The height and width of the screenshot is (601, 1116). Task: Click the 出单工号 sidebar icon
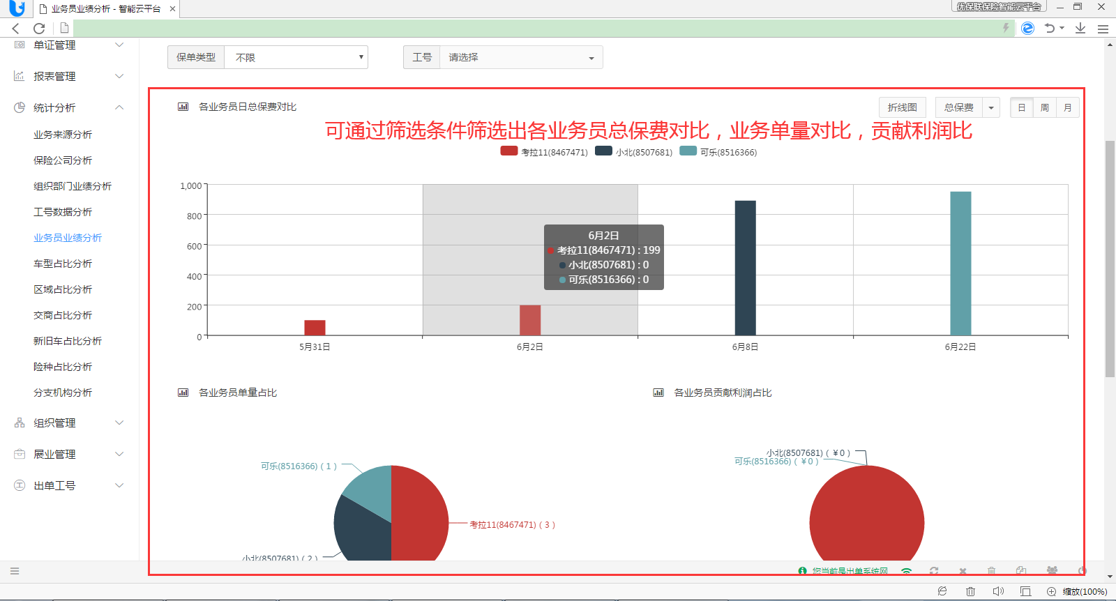(x=20, y=485)
